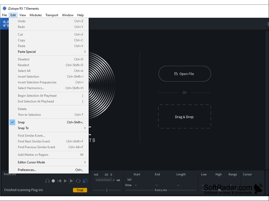
Task: Open the Modules menu
Action: 36,15
